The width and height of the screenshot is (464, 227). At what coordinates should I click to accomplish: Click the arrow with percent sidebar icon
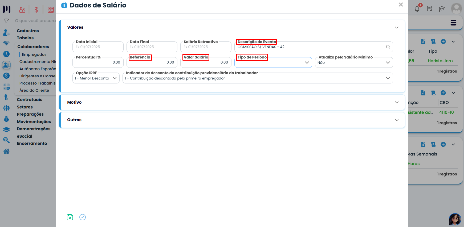(x=6, y=97)
